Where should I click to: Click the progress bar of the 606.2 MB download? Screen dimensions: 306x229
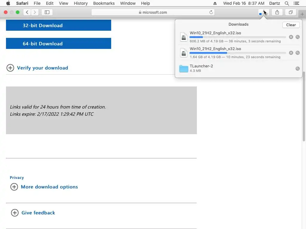238,37
